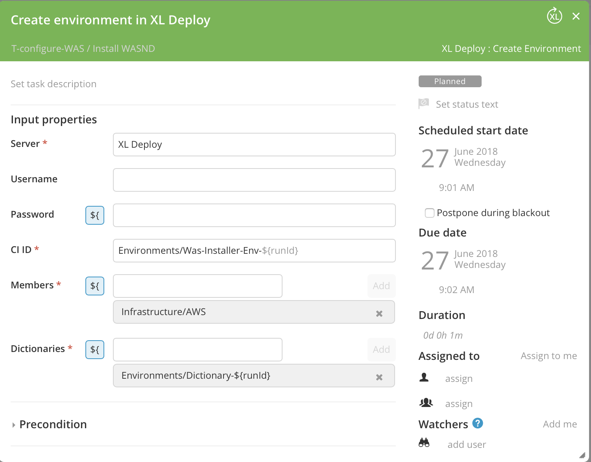
Task: Click the binoculars watcher icon
Action: click(424, 443)
